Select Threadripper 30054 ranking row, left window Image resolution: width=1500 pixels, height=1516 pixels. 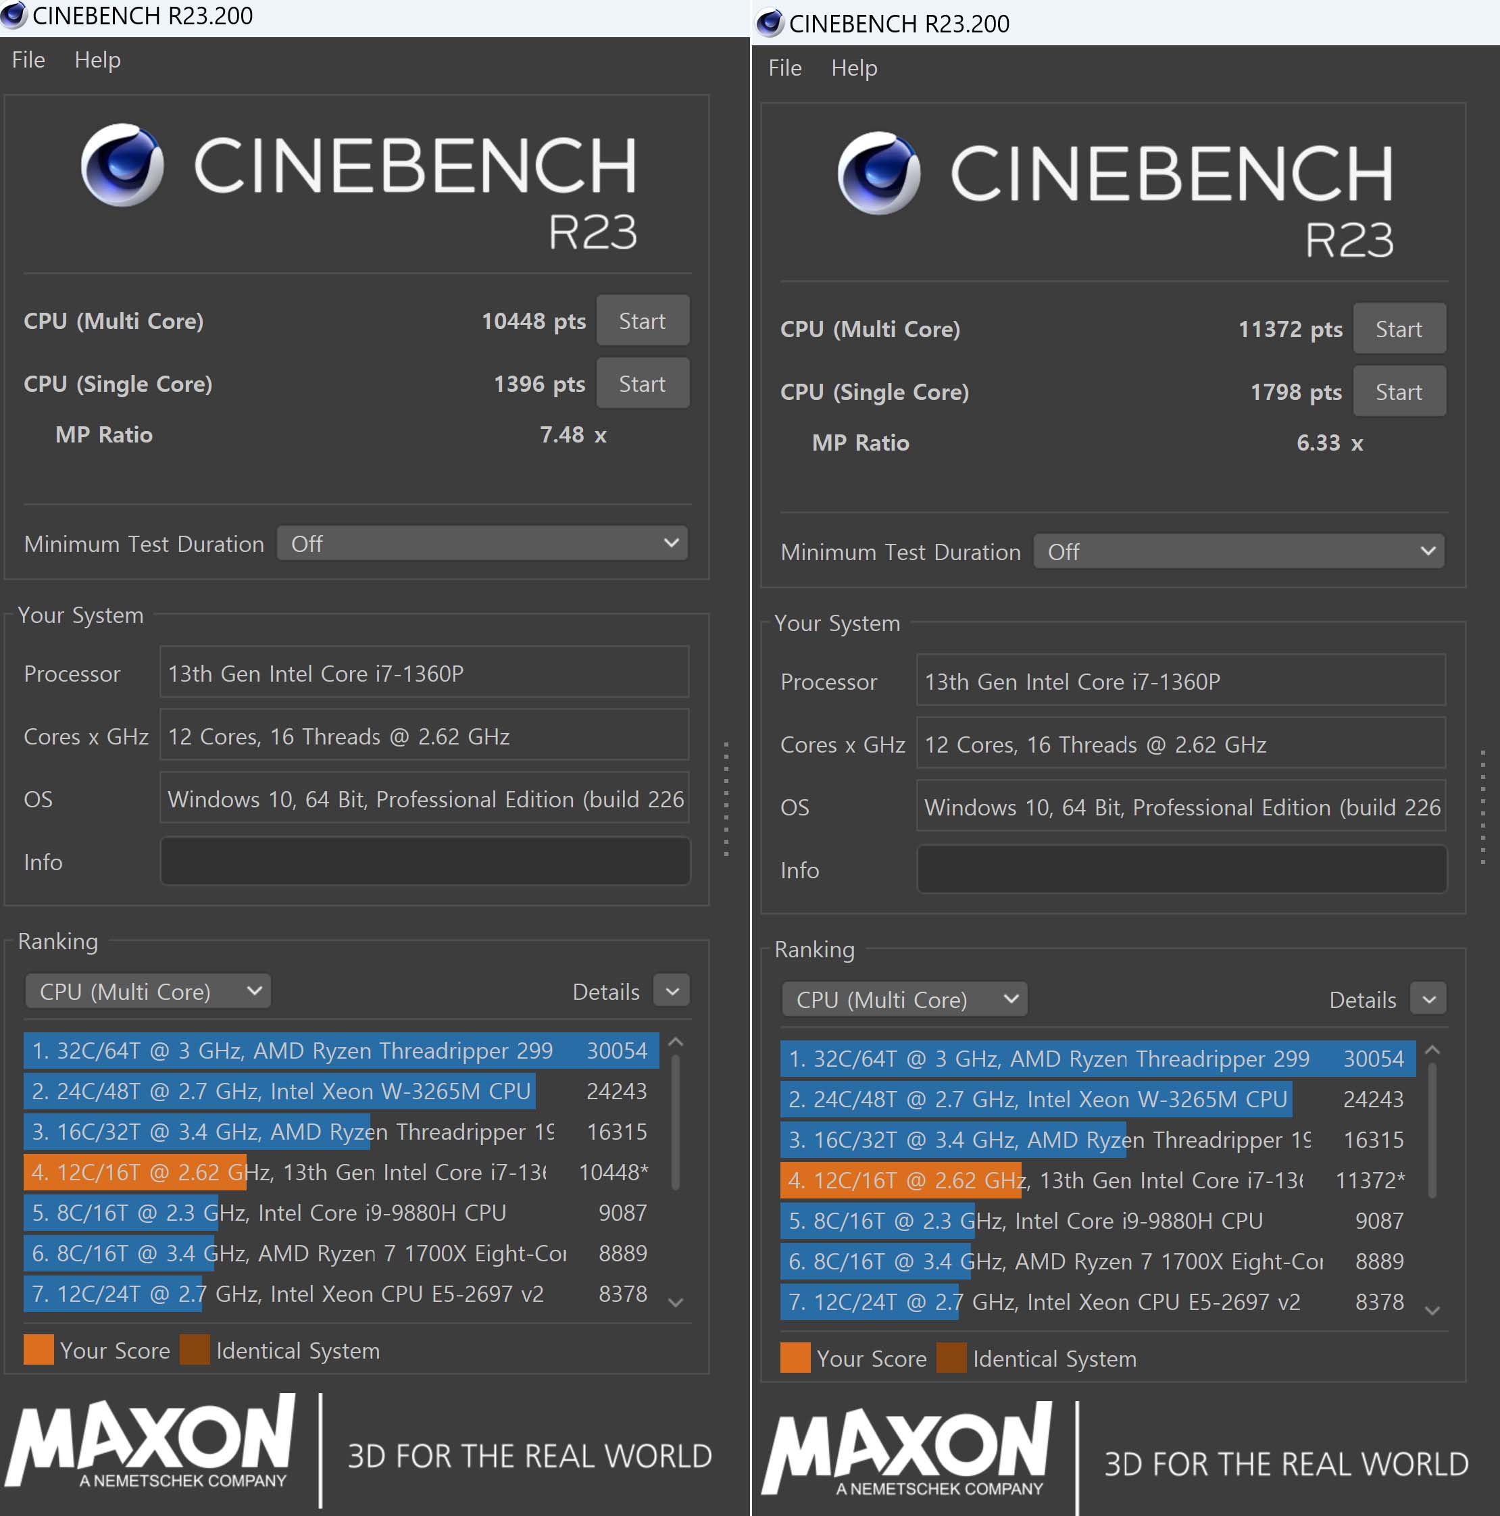pos(341,1050)
